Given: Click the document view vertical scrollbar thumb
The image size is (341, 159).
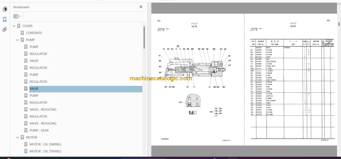Looking at the screenshot, I should (339, 24).
